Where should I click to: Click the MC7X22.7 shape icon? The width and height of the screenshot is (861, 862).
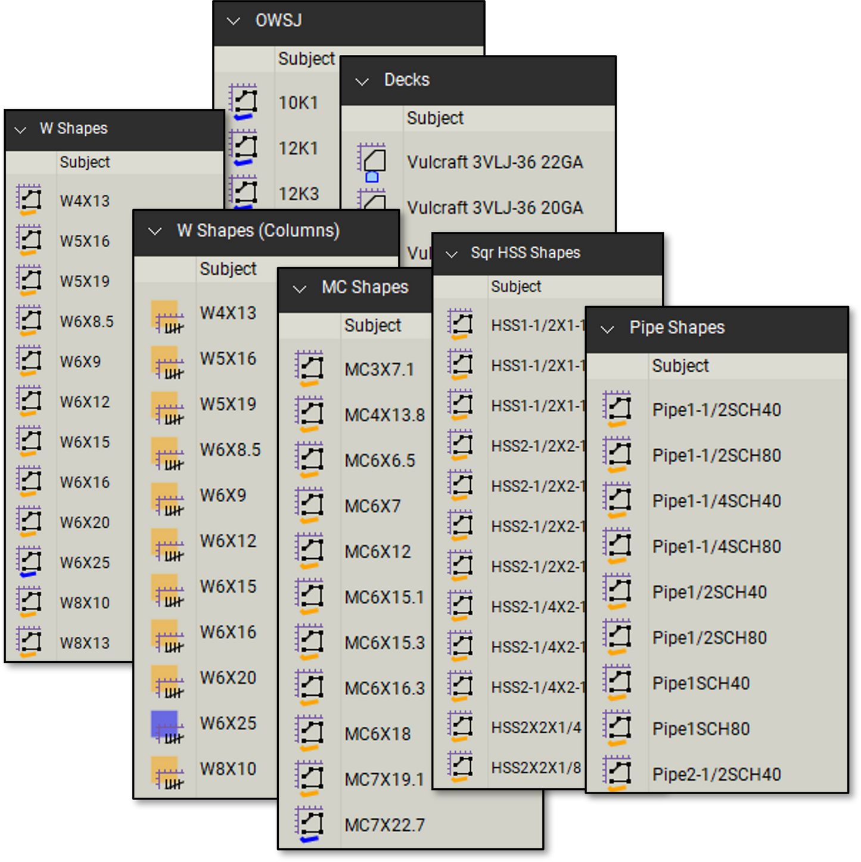(x=310, y=824)
